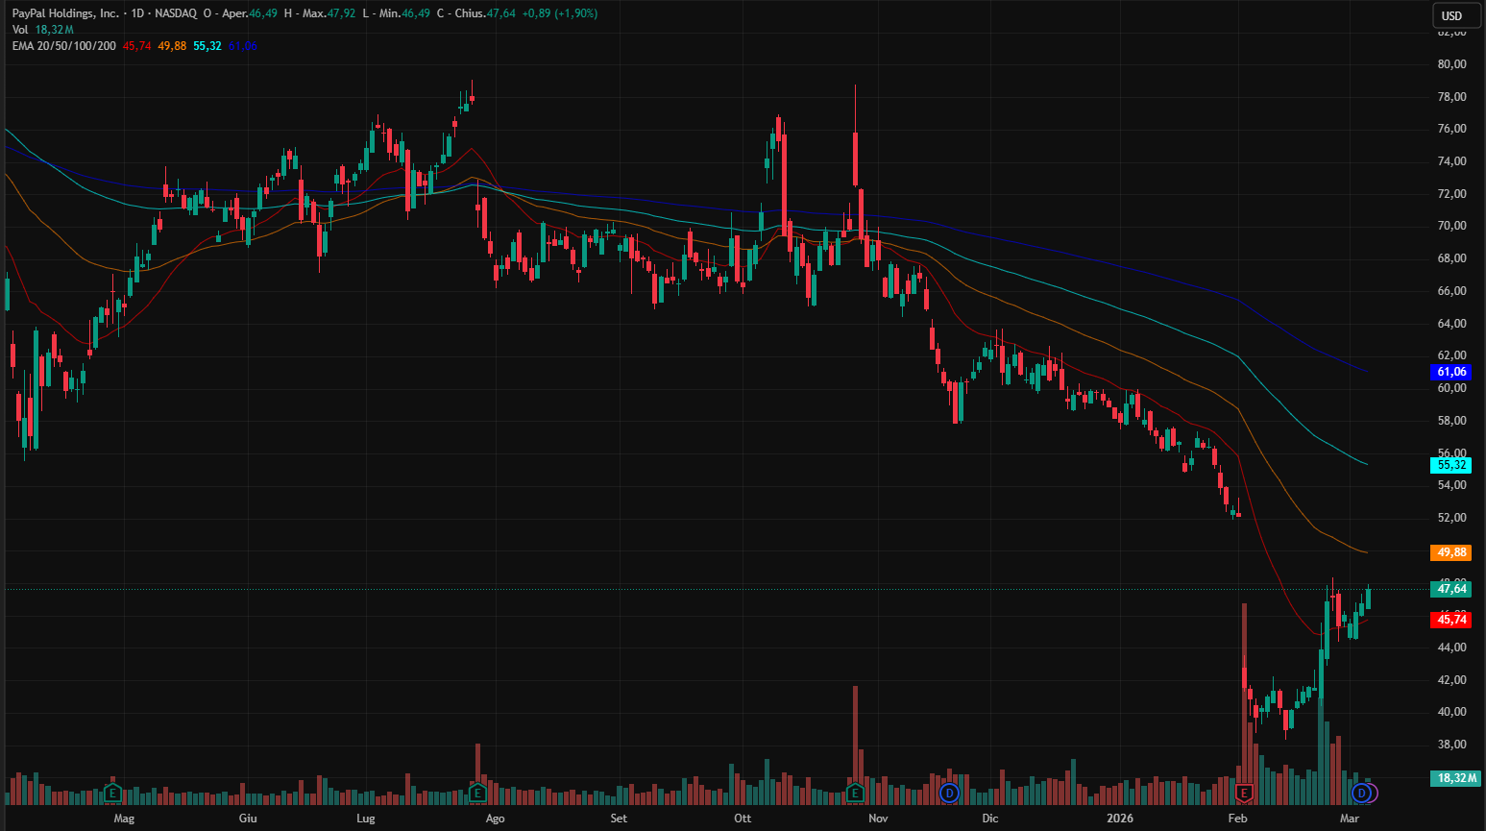Click the cyan 55,32 EMA tag on the price axis
Viewport: 1486px width, 831px height.
click(x=1451, y=465)
